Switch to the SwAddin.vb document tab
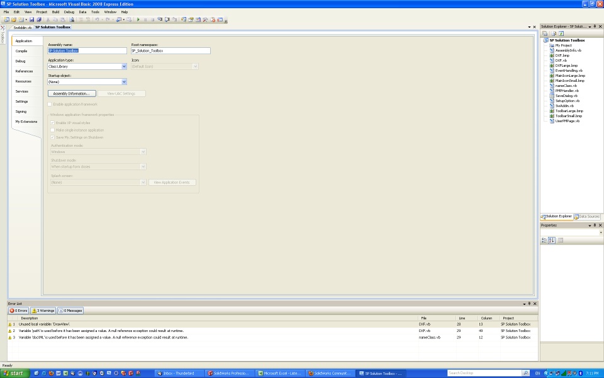This screenshot has height=378, width=604. (x=22, y=28)
